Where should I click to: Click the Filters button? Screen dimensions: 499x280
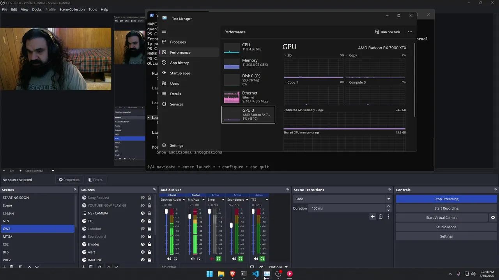(96, 180)
